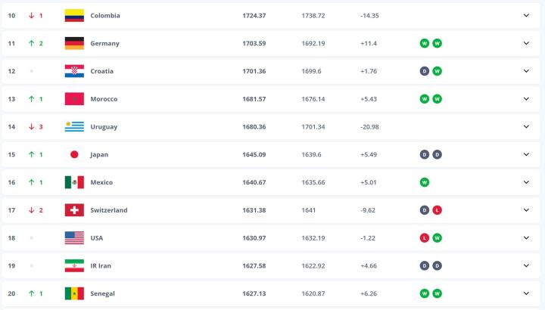Expand the IR Iran row chevron

point(526,265)
